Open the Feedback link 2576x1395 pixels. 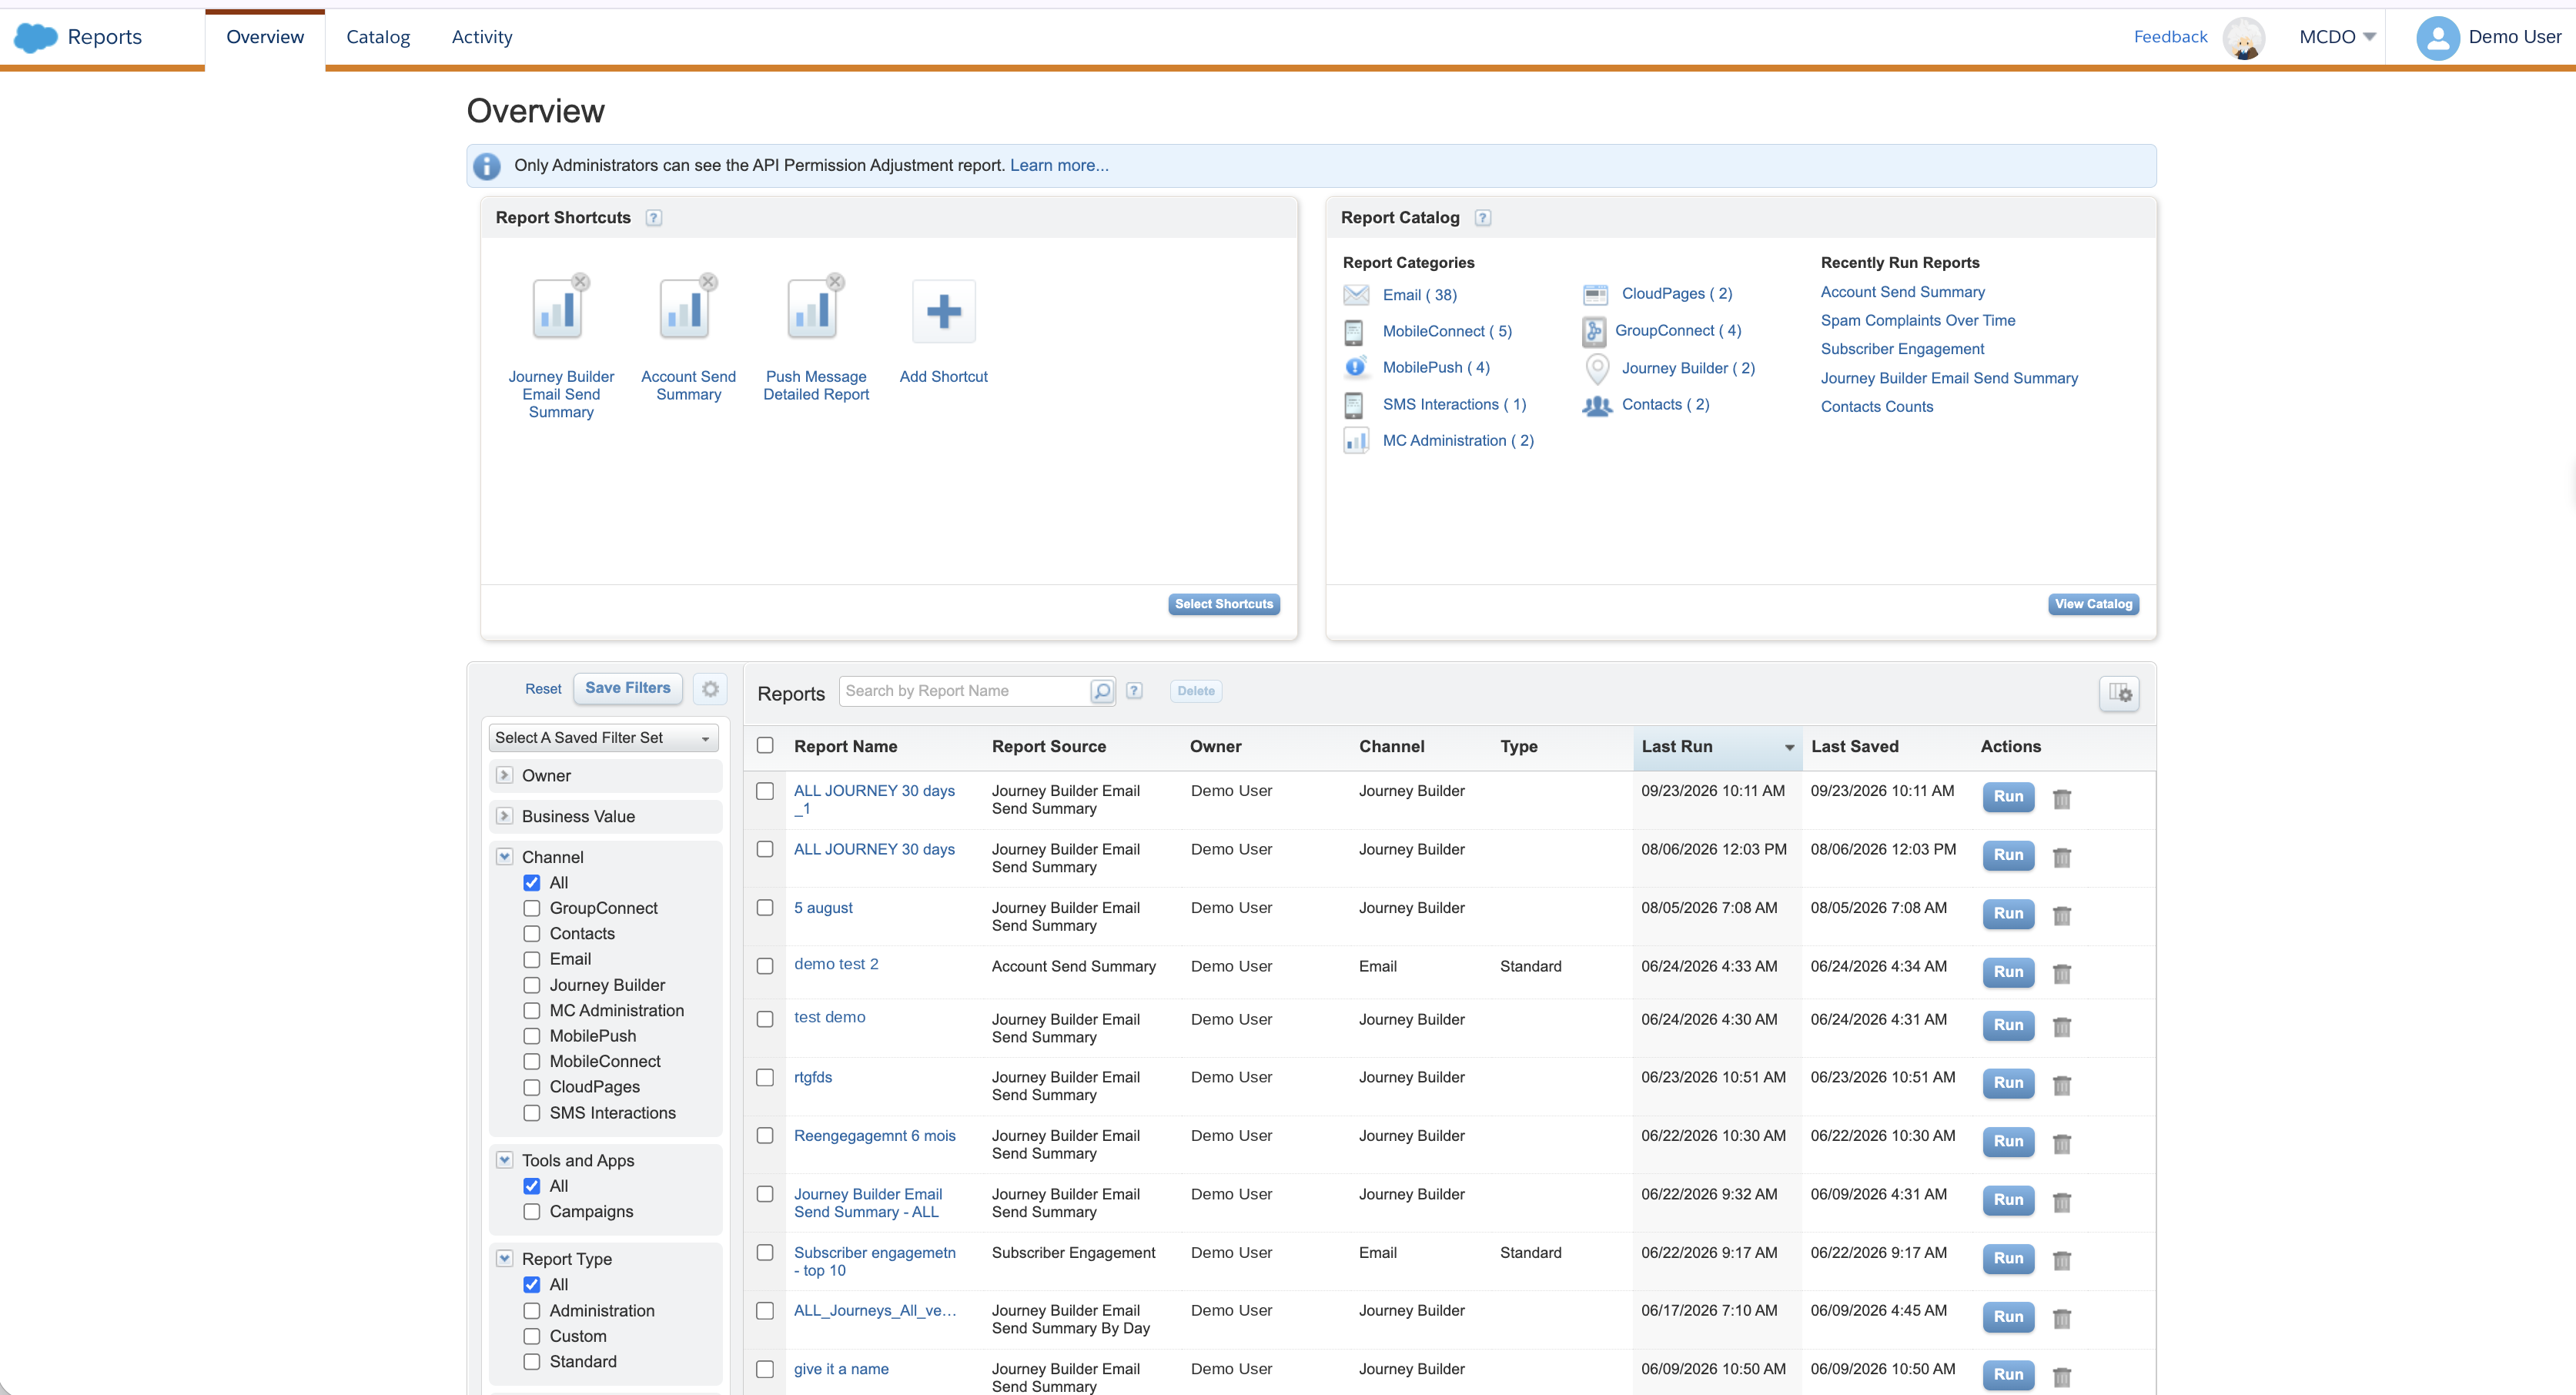[x=2170, y=37]
